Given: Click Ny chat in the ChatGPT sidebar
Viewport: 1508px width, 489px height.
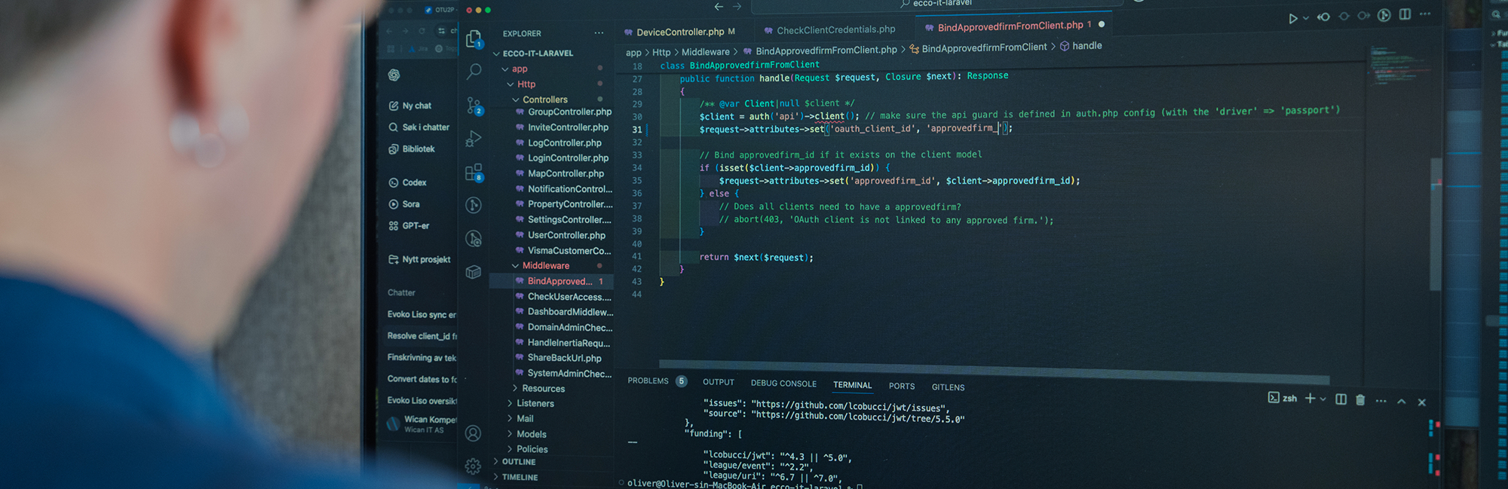Looking at the screenshot, I should [x=416, y=106].
